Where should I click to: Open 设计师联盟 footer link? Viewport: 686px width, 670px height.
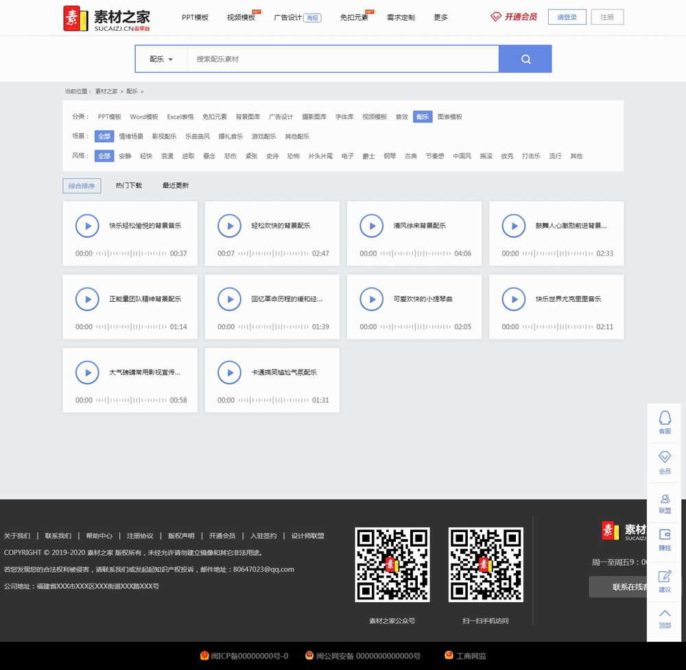[x=307, y=536]
